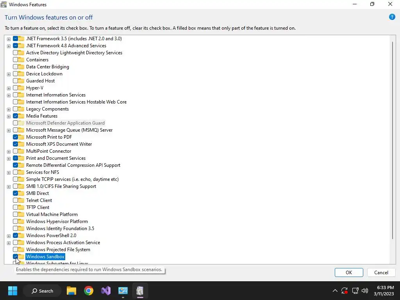
Task: Click the features list vertical scrollbar
Action: [x=393, y=140]
